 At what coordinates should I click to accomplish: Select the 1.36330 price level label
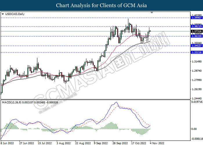[x=197, y=36]
